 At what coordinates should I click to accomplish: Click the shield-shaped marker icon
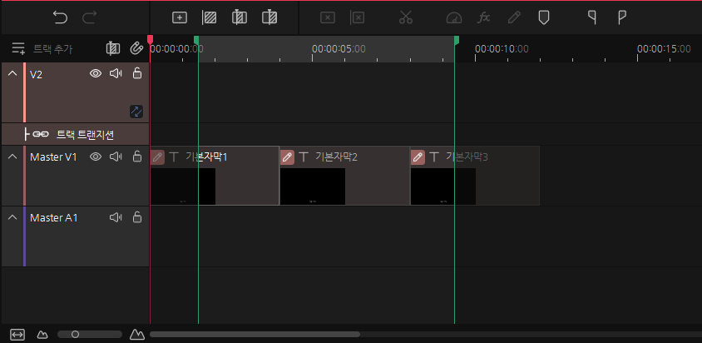point(543,17)
